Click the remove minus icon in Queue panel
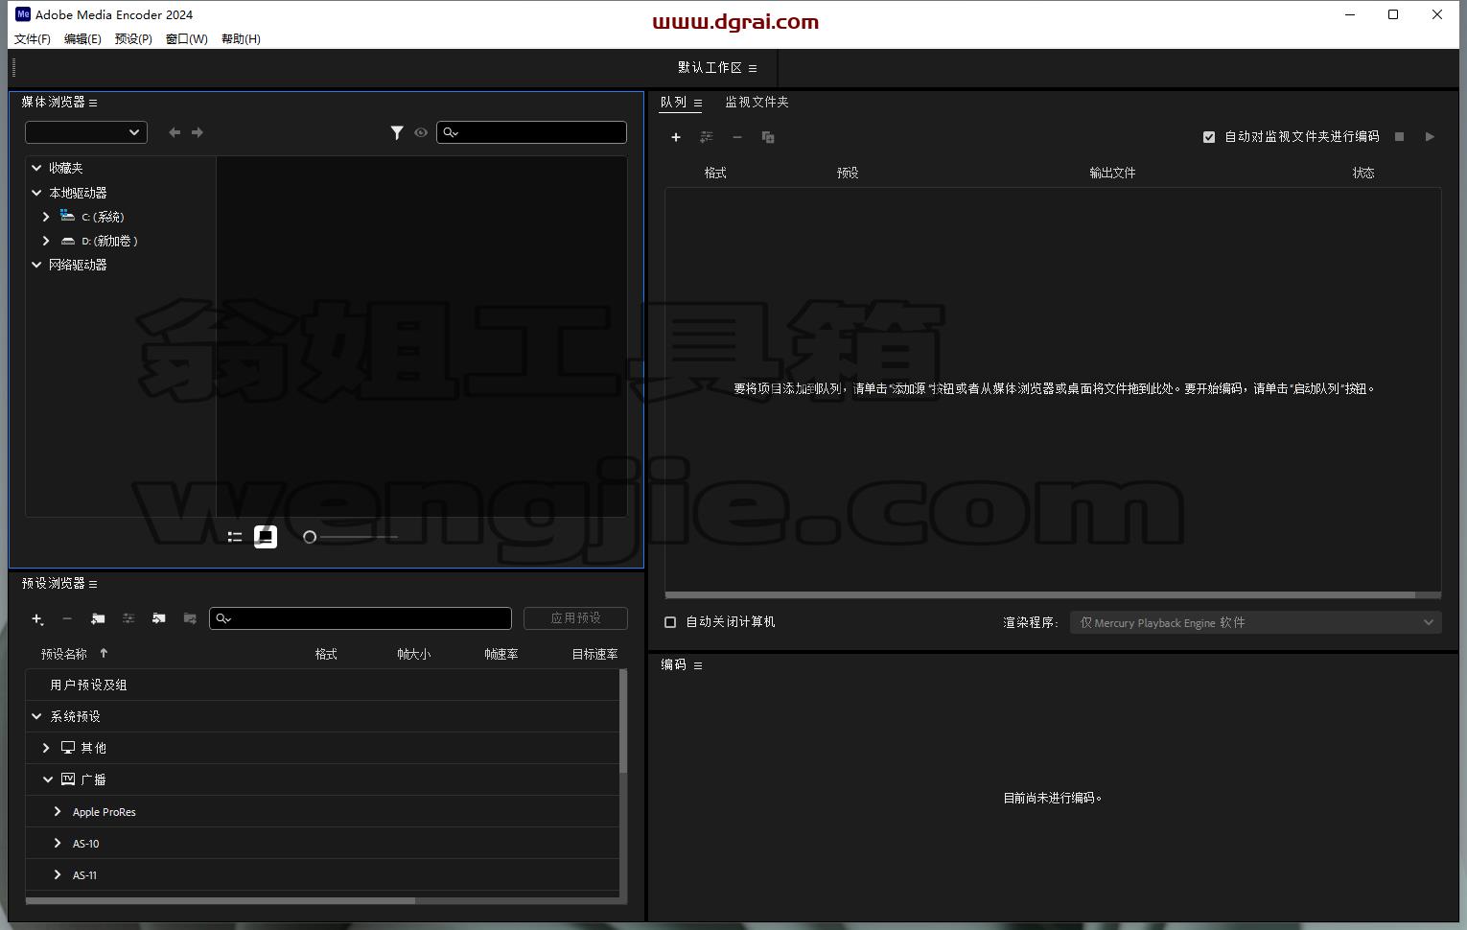Screen dimensions: 1467x930 tap(737, 137)
